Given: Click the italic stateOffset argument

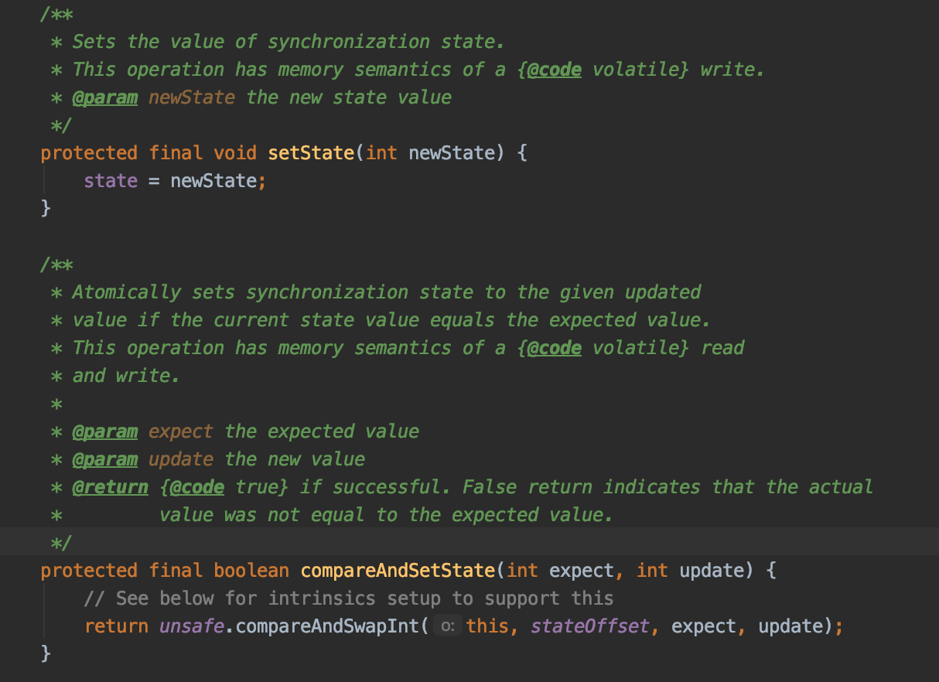Looking at the screenshot, I should pyautogui.click(x=589, y=626).
